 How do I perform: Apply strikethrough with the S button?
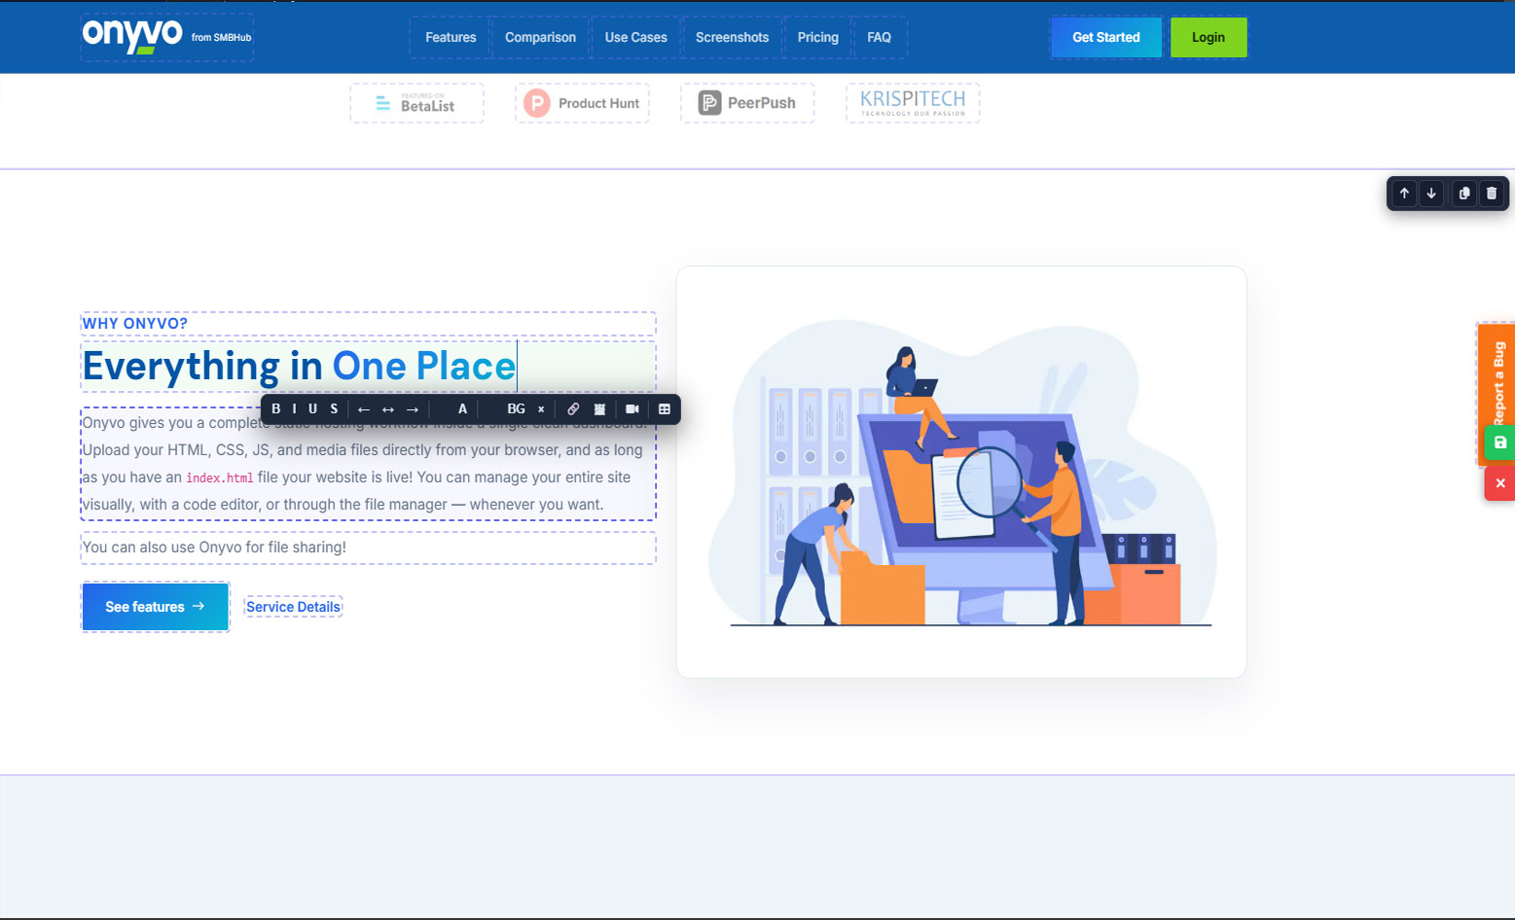334,409
